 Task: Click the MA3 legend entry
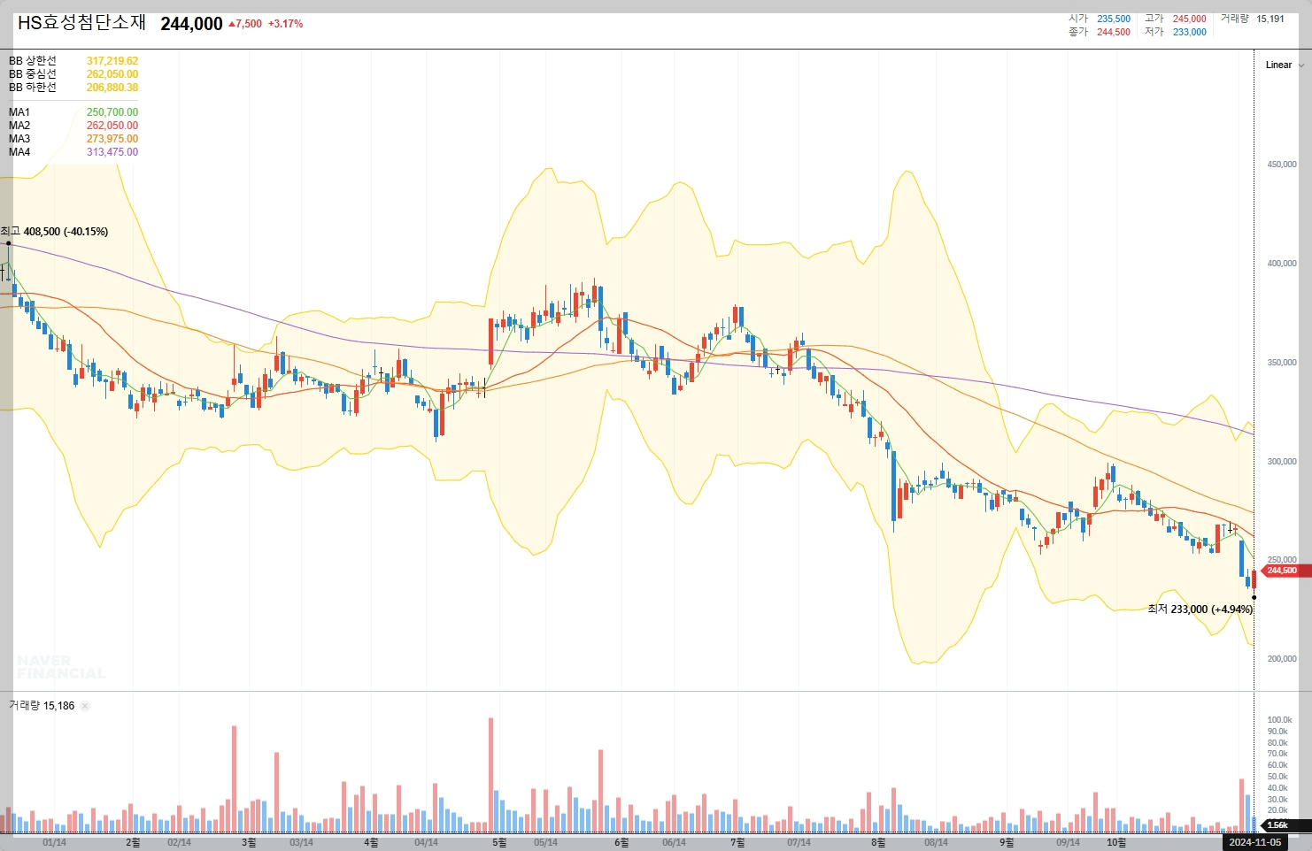73,139
